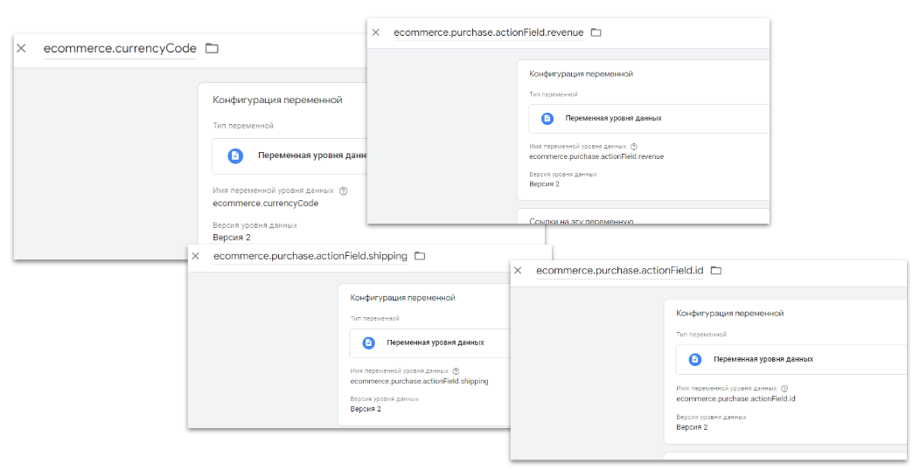Edit the ecommerce.purchase.actionField.revenue title

[x=488, y=33]
